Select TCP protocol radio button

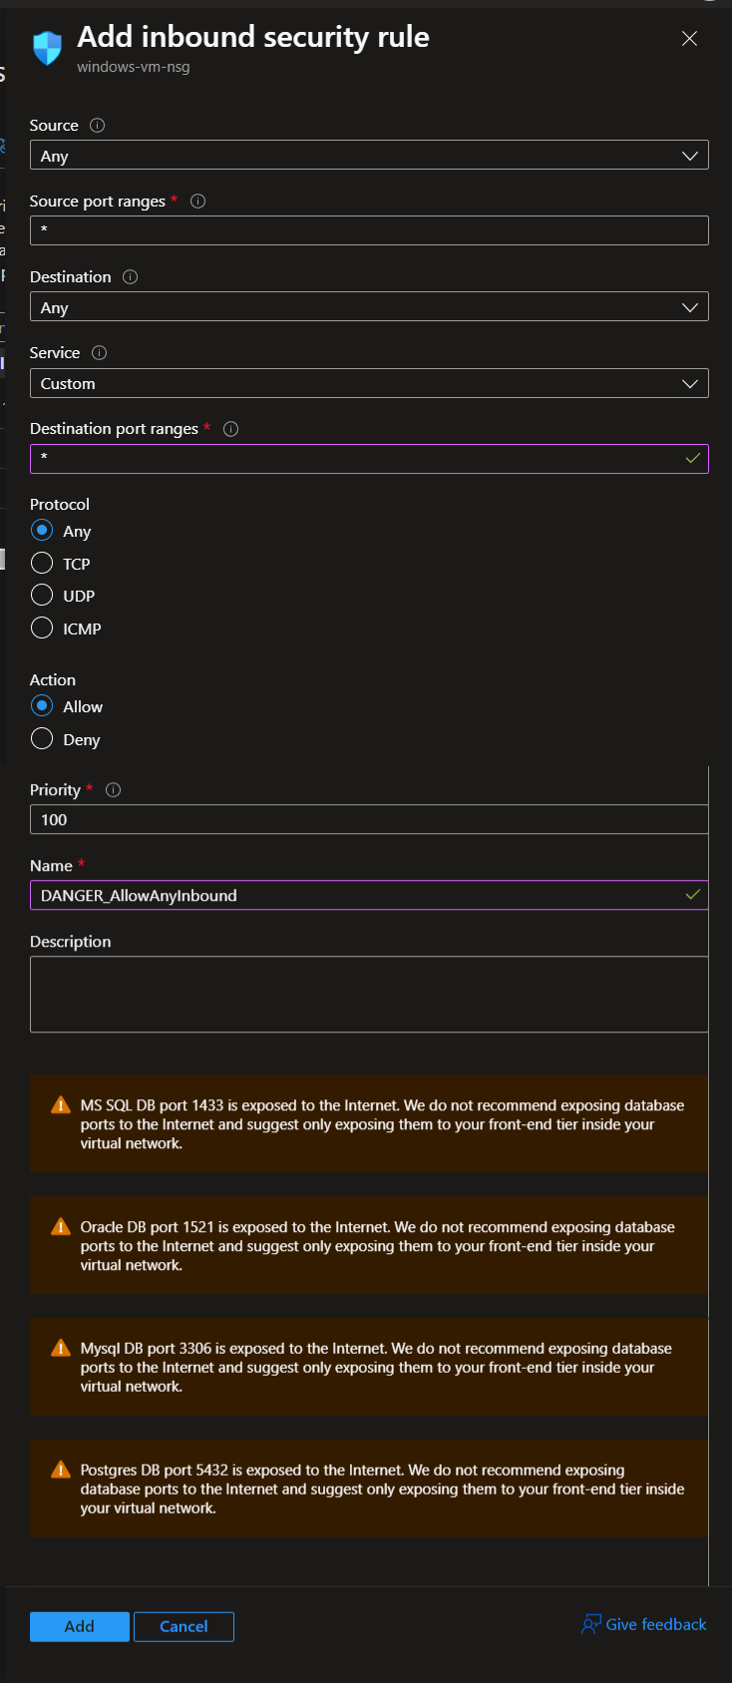click(42, 563)
